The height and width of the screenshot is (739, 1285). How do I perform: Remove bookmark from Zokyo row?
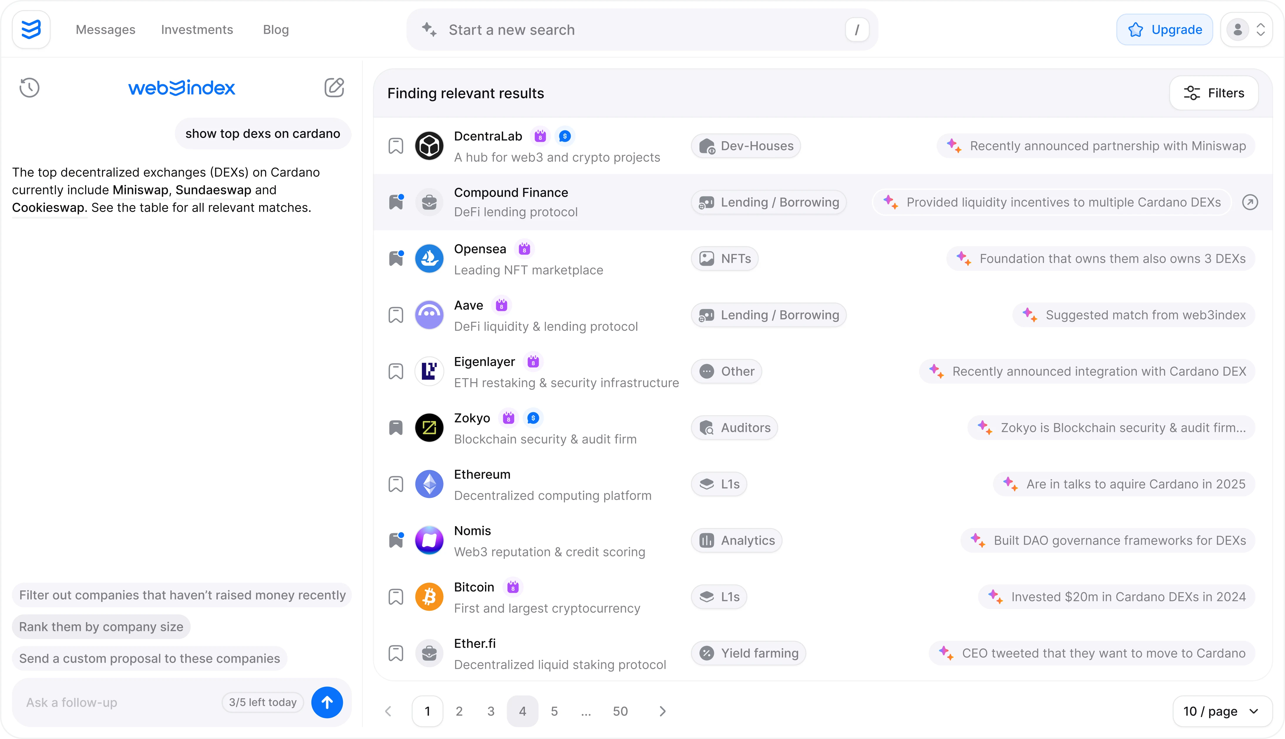click(x=396, y=427)
